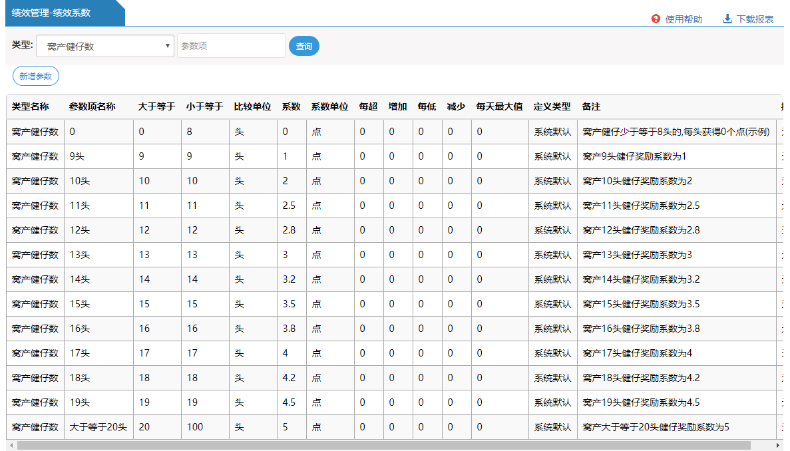The width and height of the screenshot is (790, 451).
Task: Click the red question-mark help icon
Action: pos(656,19)
